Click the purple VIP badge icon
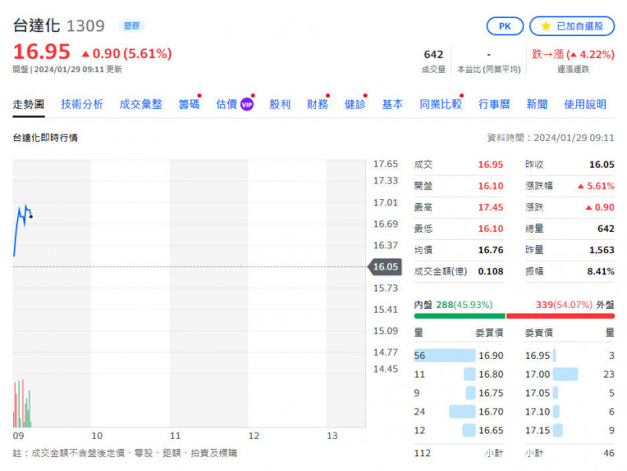This screenshot has width=627, height=471. click(x=247, y=105)
